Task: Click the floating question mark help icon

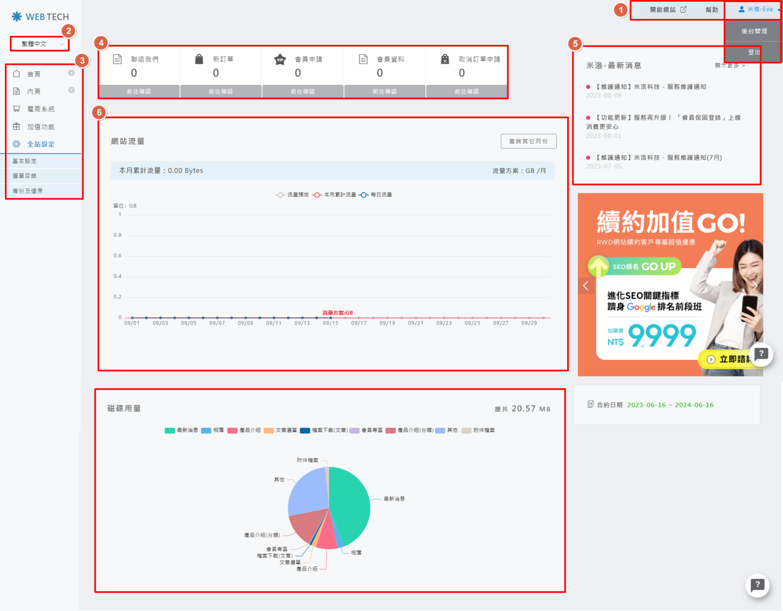Action: (757, 585)
